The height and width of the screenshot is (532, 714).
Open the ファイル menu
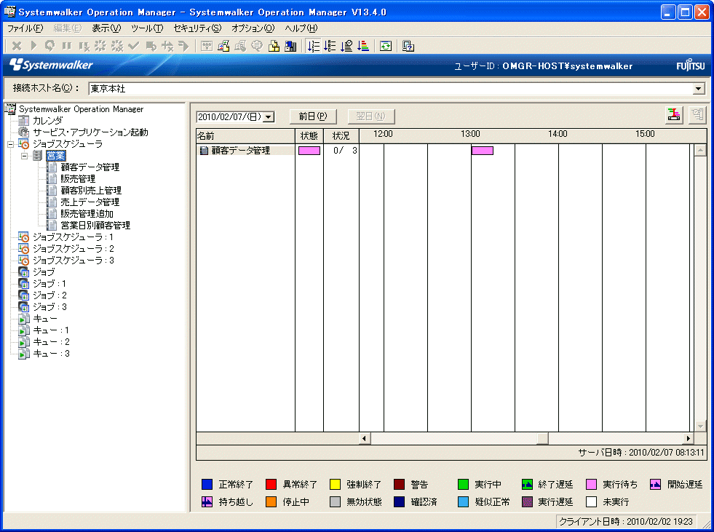tap(25, 28)
